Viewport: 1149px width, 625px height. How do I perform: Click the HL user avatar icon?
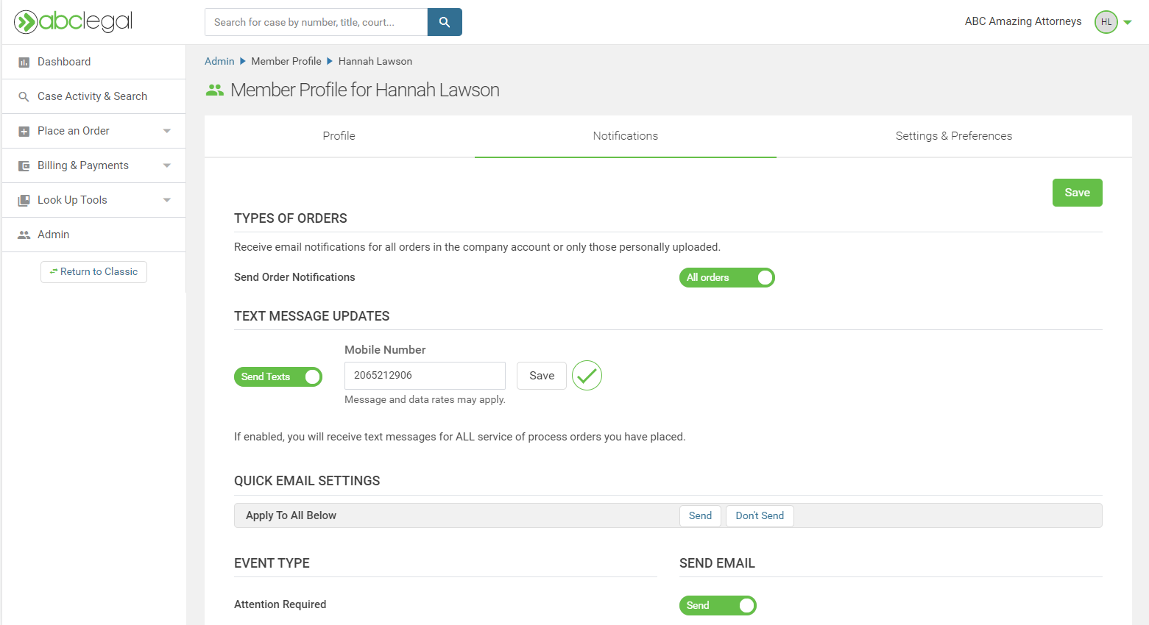click(x=1106, y=22)
